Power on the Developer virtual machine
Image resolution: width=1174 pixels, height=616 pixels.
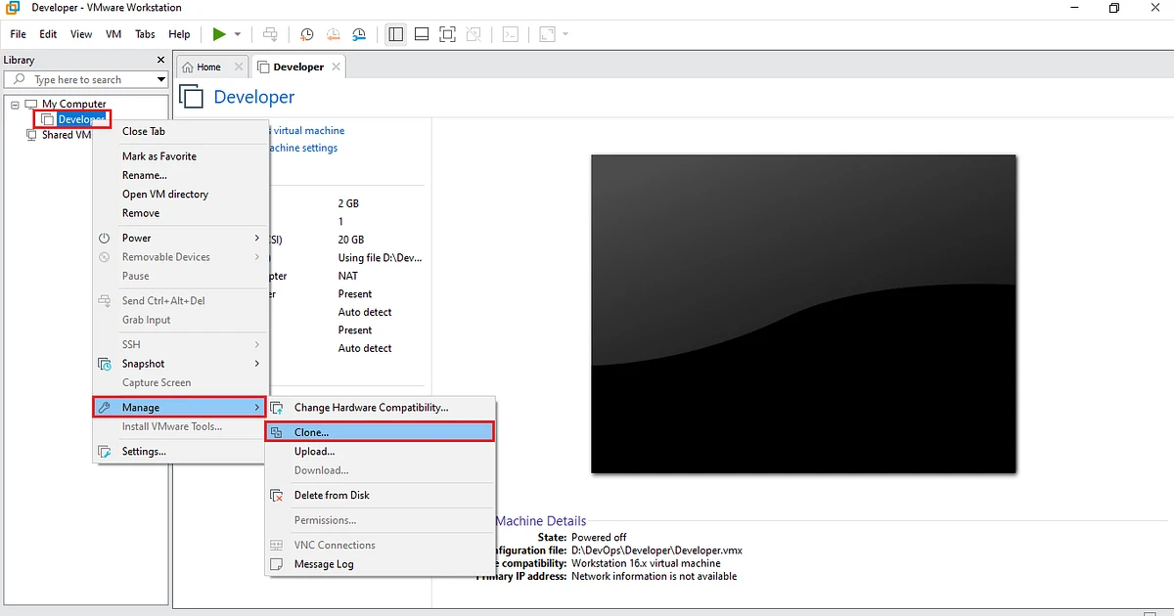tap(217, 34)
